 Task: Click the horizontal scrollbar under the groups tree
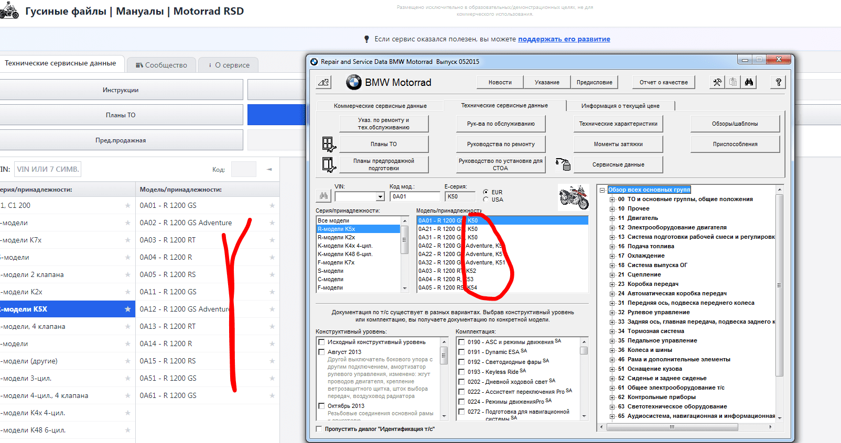687,427
